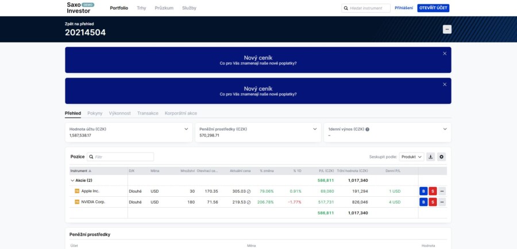Open the Průzkum menu
Viewport: 517px width, 249px height.
(x=164, y=8)
